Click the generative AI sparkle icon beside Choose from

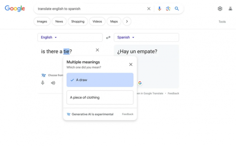coord(44,75)
